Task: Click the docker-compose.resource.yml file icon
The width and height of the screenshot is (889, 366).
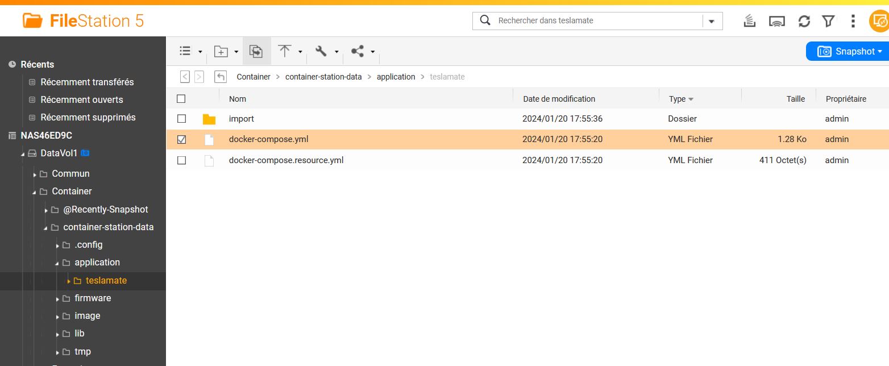Action: point(209,160)
